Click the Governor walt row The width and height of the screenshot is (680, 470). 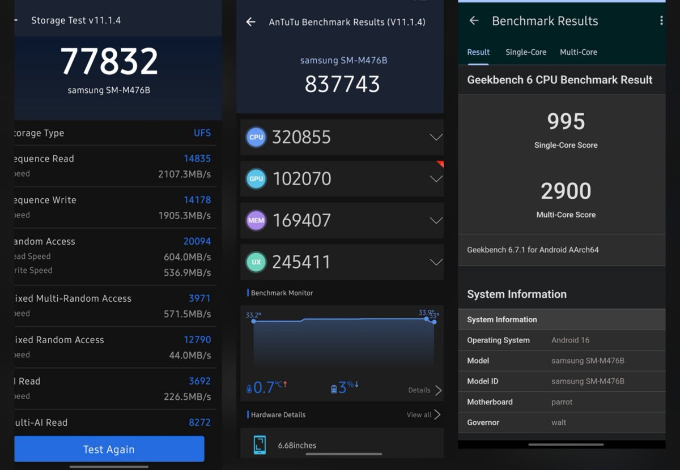(x=562, y=422)
